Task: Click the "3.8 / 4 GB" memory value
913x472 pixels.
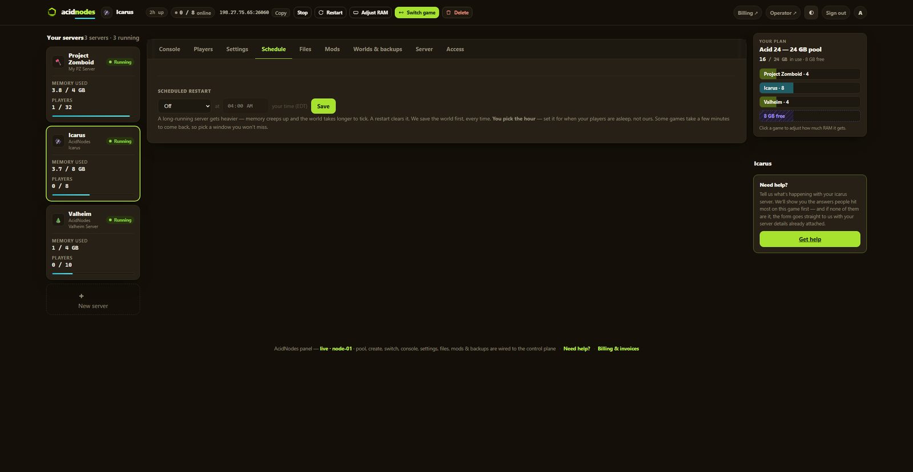Action: (68, 90)
